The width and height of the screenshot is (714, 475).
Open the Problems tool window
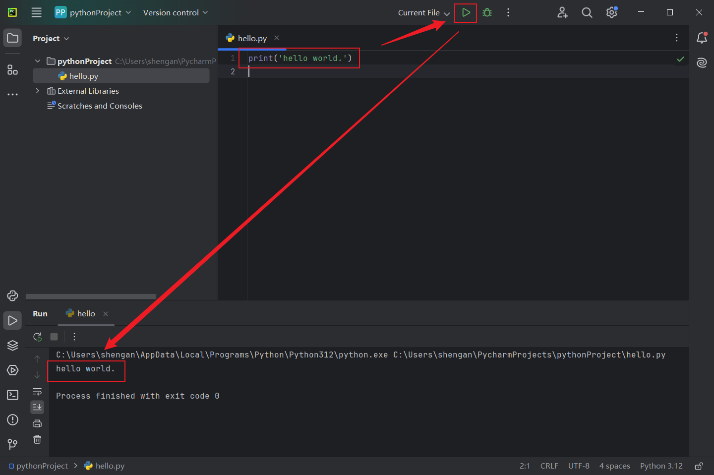click(x=12, y=420)
